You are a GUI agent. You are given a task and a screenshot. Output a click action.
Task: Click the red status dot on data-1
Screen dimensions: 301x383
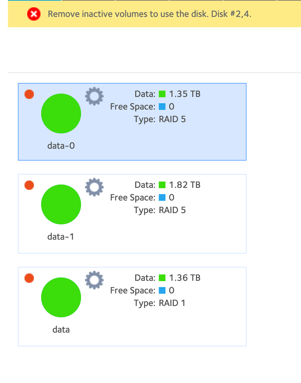point(29,185)
